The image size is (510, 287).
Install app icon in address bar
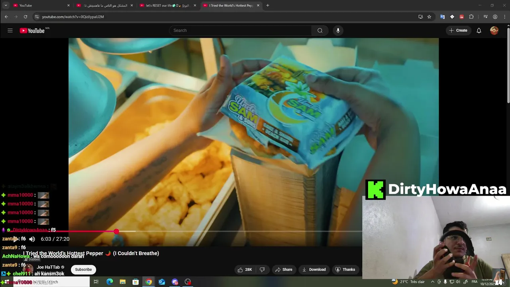(420, 17)
